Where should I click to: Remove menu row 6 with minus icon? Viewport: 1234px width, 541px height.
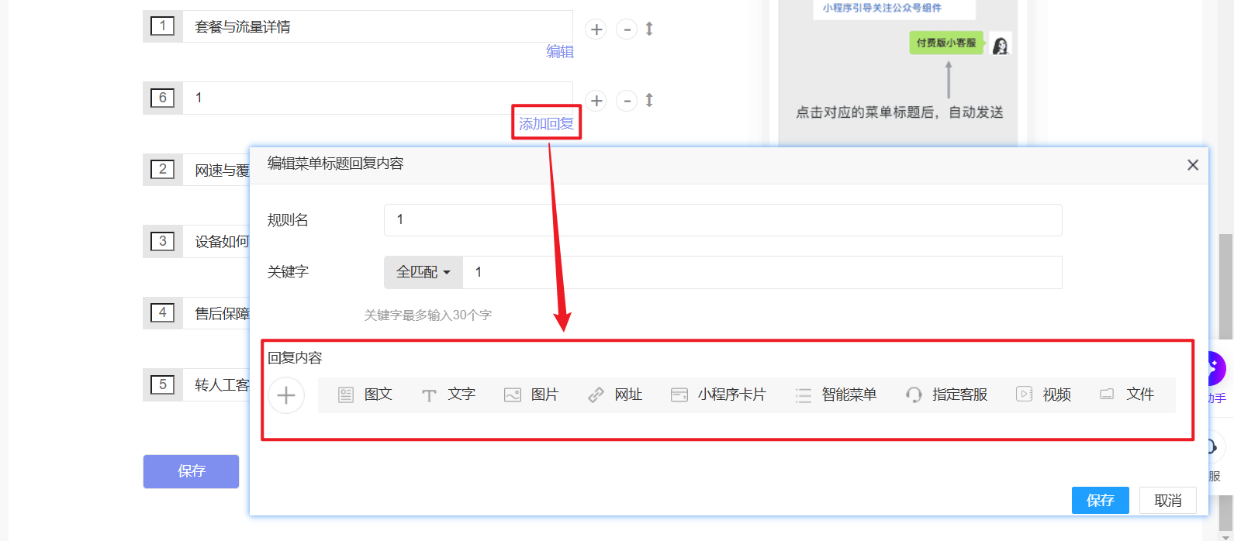[x=627, y=101]
